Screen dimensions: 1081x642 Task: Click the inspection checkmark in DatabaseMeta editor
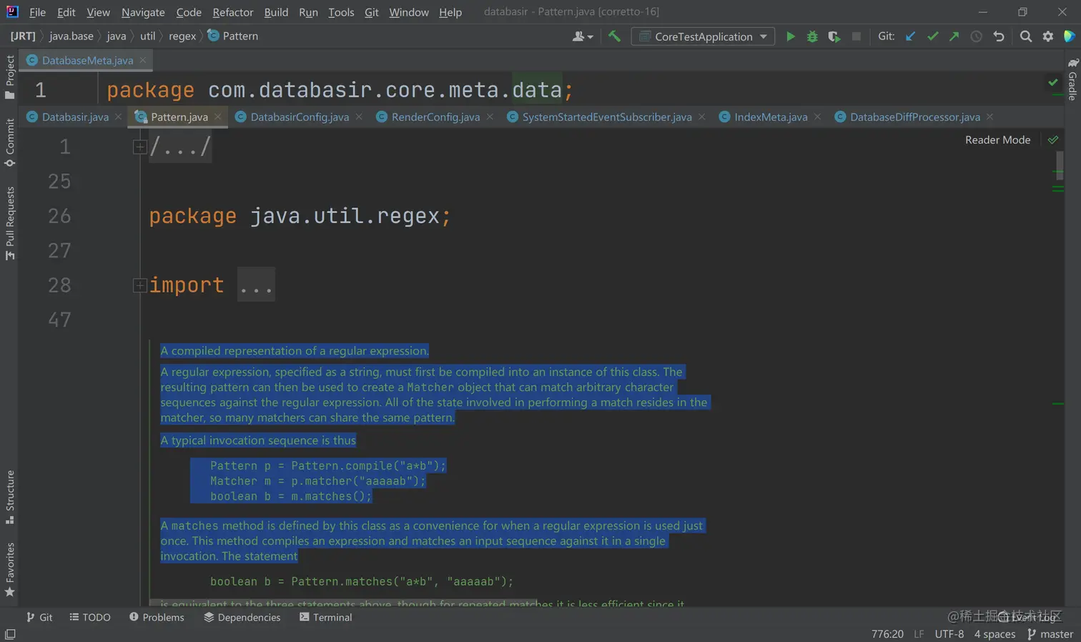tap(1053, 82)
